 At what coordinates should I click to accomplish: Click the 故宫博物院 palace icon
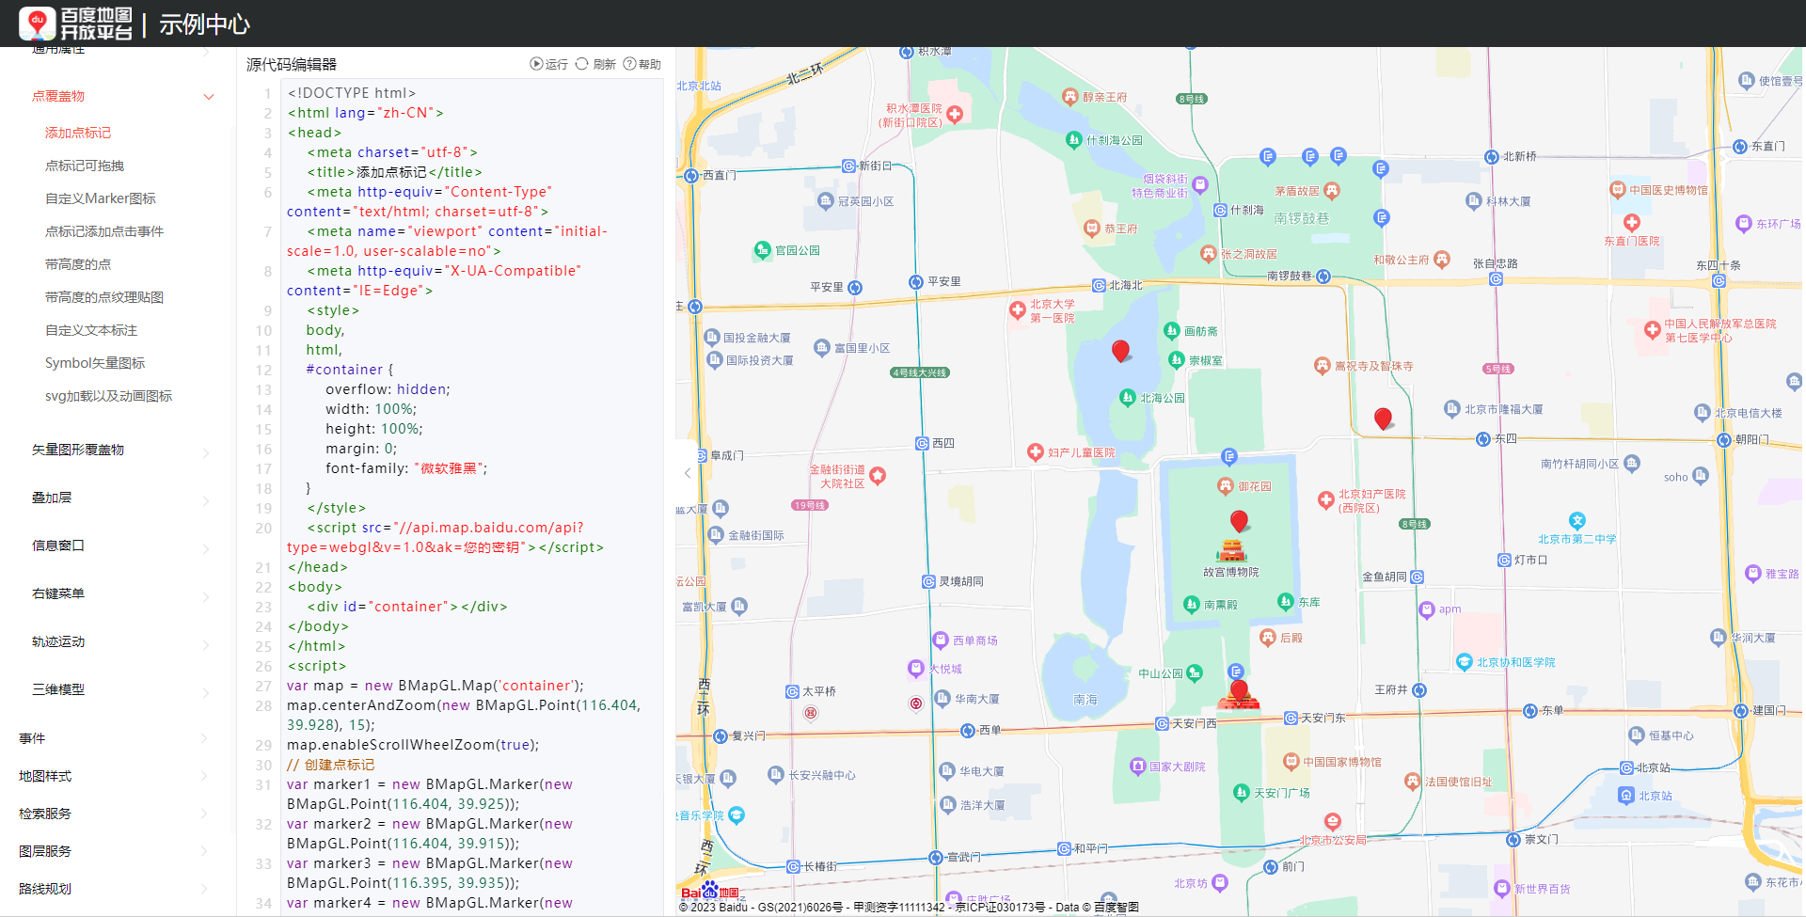[1231, 550]
